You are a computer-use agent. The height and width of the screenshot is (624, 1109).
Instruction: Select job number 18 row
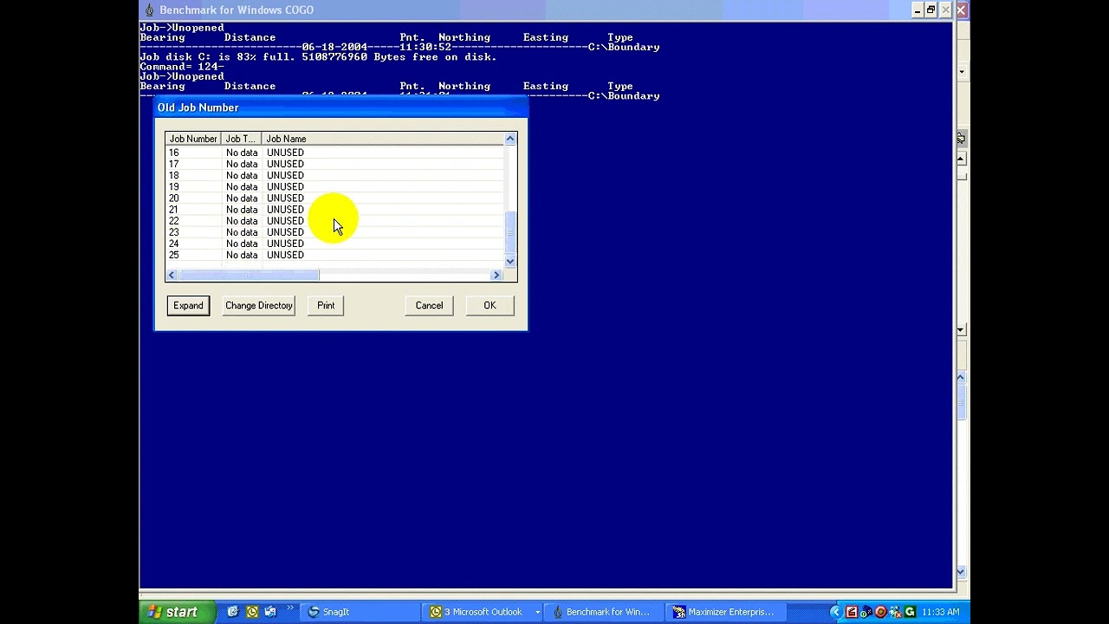tap(334, 175)
